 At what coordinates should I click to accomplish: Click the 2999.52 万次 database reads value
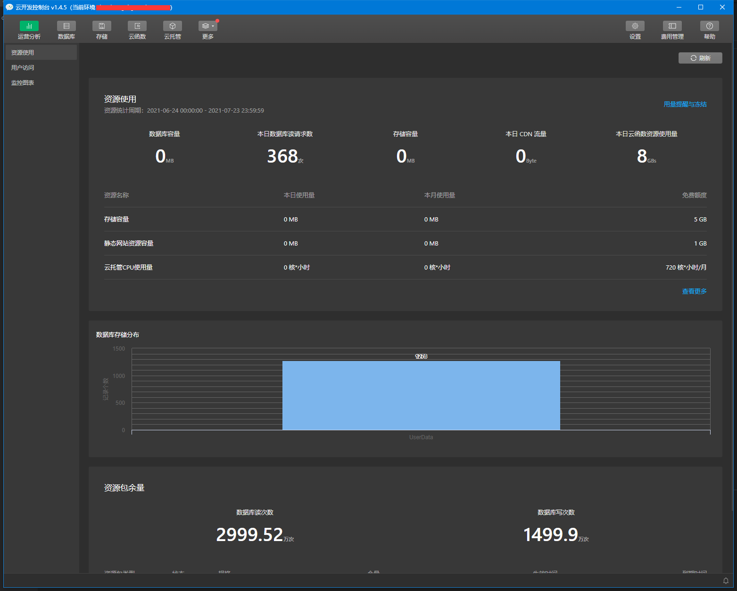pos(255,535)
